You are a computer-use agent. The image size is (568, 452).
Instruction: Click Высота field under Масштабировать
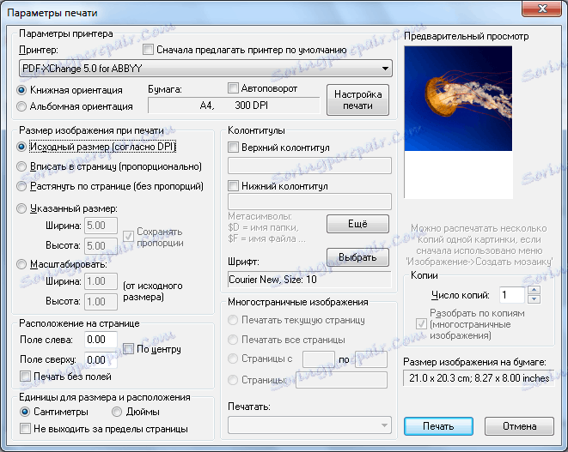coord(101,302)
